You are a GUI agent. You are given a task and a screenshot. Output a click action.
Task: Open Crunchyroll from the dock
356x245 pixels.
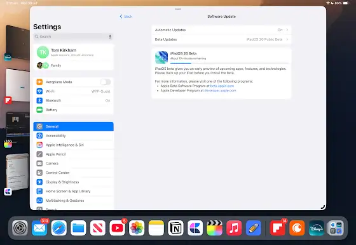point(297,228)
